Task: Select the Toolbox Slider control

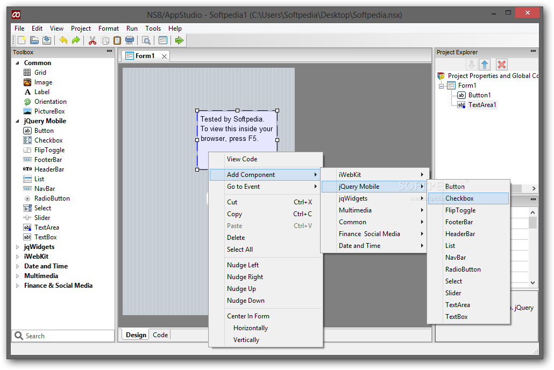Action: 37,218
